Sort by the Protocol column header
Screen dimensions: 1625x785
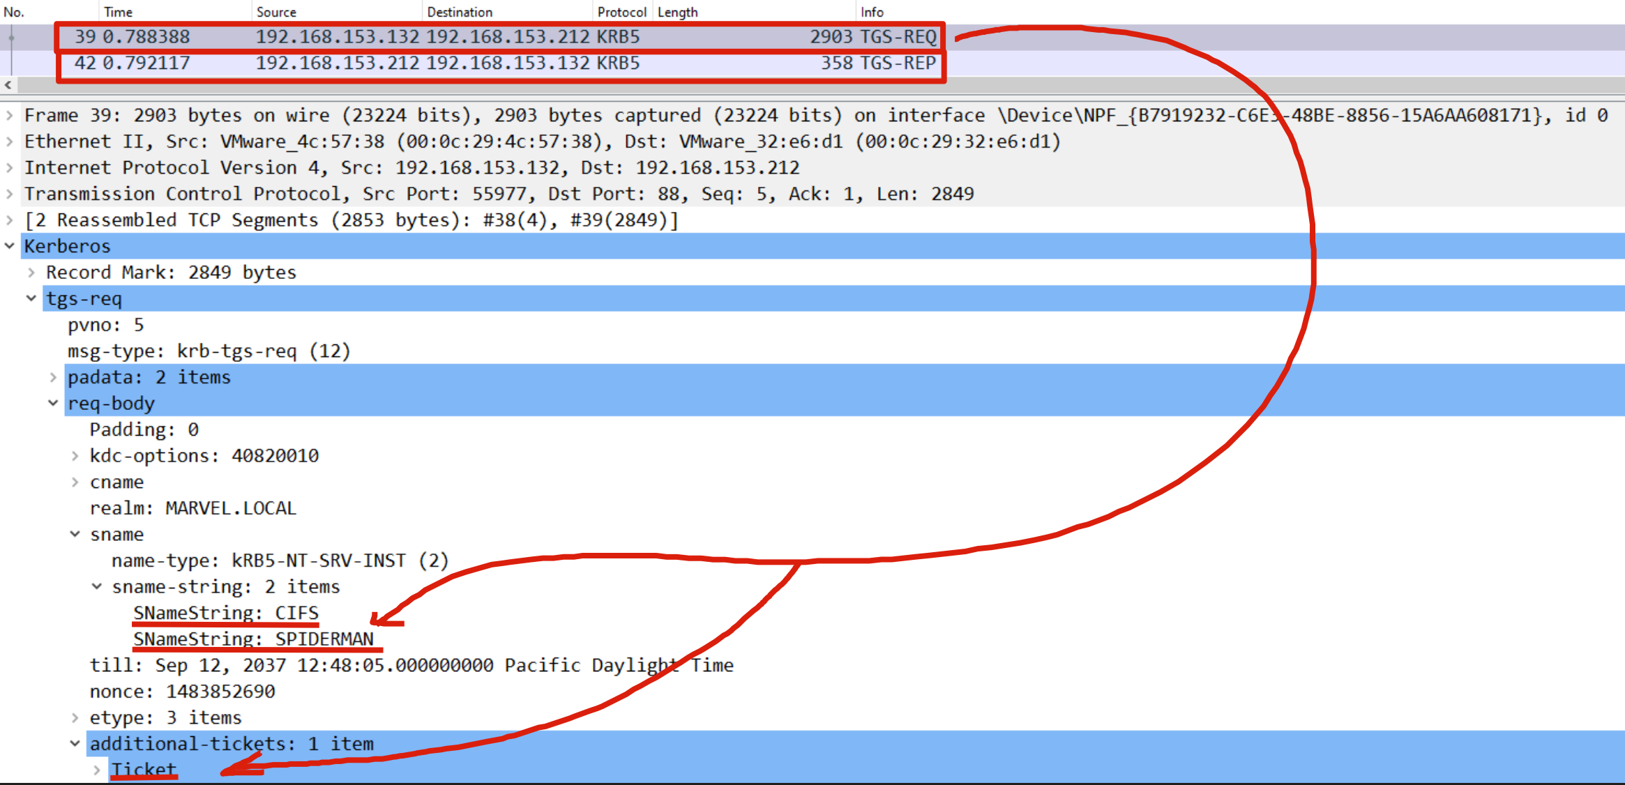click(x=621, y=12)
